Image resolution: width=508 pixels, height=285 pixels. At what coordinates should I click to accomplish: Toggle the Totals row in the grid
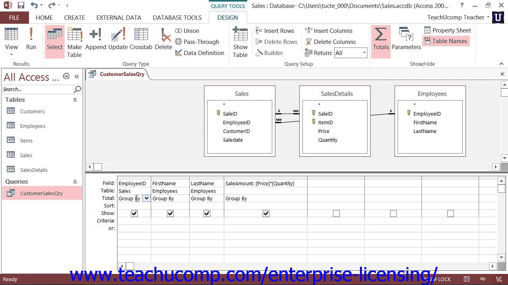(x=381, y=42)
